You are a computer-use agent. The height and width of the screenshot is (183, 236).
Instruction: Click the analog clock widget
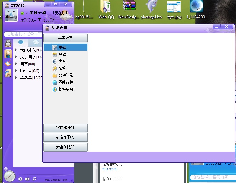[10, 176]
